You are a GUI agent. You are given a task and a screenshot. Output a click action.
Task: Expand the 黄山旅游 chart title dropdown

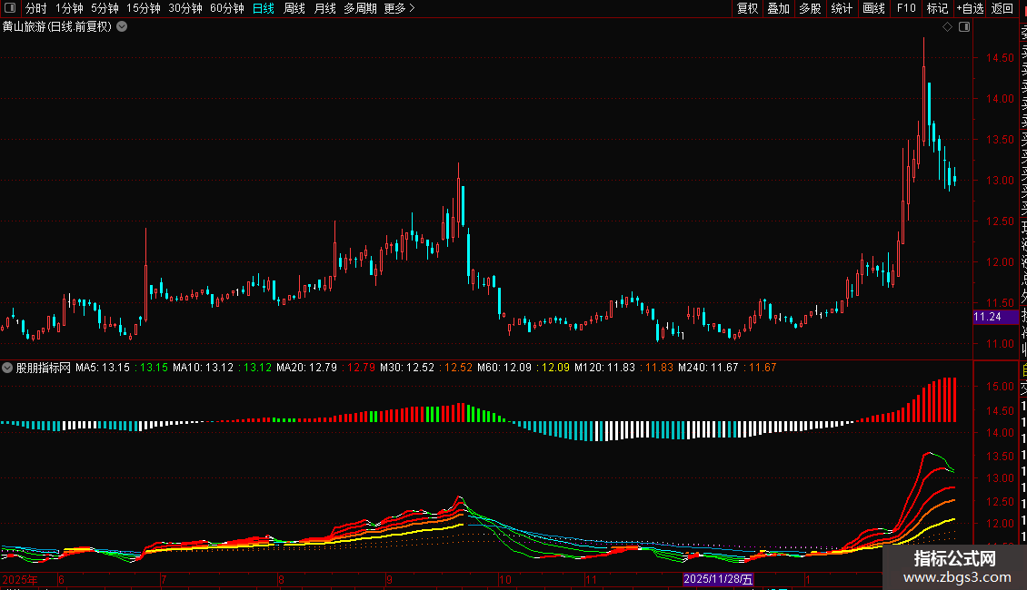(122, 27)
